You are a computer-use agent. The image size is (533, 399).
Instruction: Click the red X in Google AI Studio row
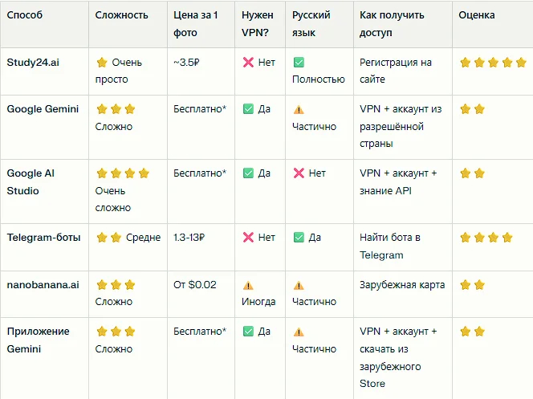coord(299,173)
